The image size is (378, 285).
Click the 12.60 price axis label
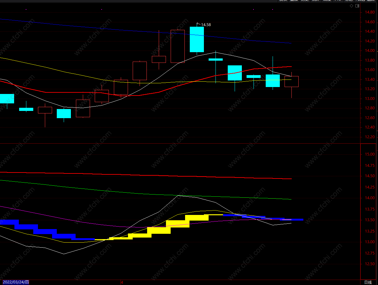(370, 118)
